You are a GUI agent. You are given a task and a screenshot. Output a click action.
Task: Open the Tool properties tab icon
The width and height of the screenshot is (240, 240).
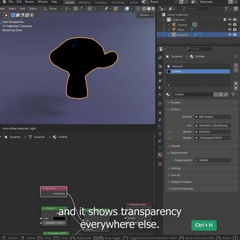point(160,58)
